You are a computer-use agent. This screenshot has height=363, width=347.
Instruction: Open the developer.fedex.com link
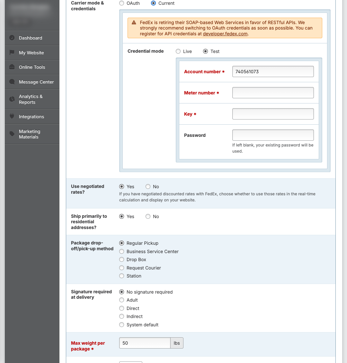(x=225, y=34)
